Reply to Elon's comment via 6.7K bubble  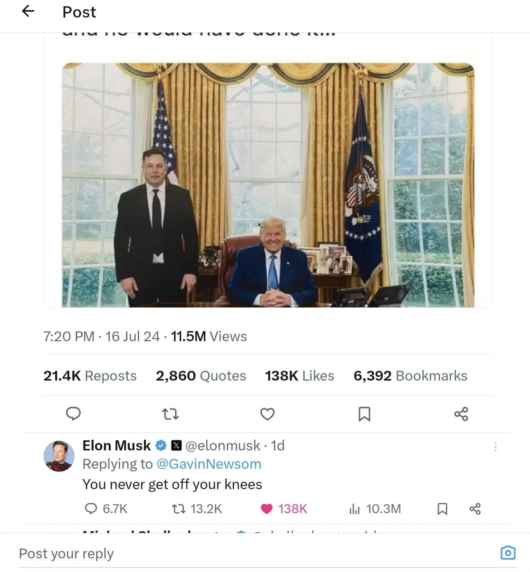(x=106, y=509)
